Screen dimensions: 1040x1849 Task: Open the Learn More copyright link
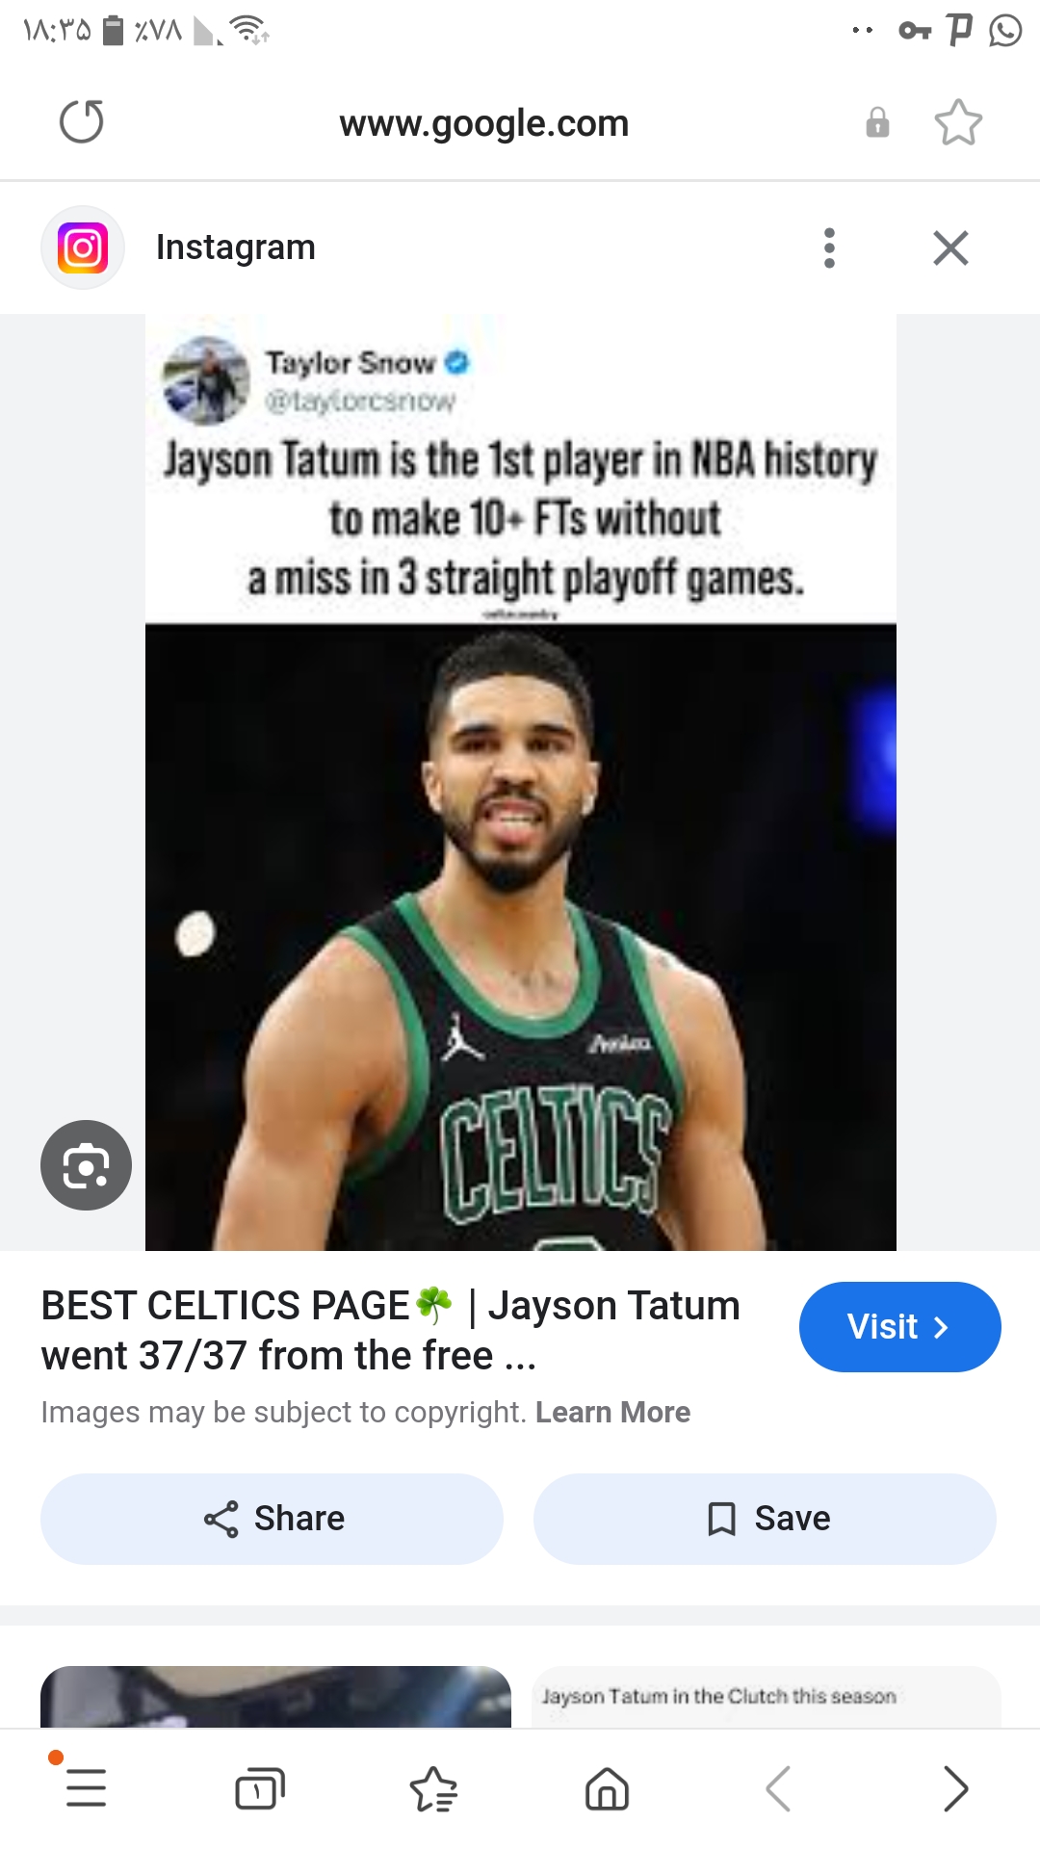612,1412
